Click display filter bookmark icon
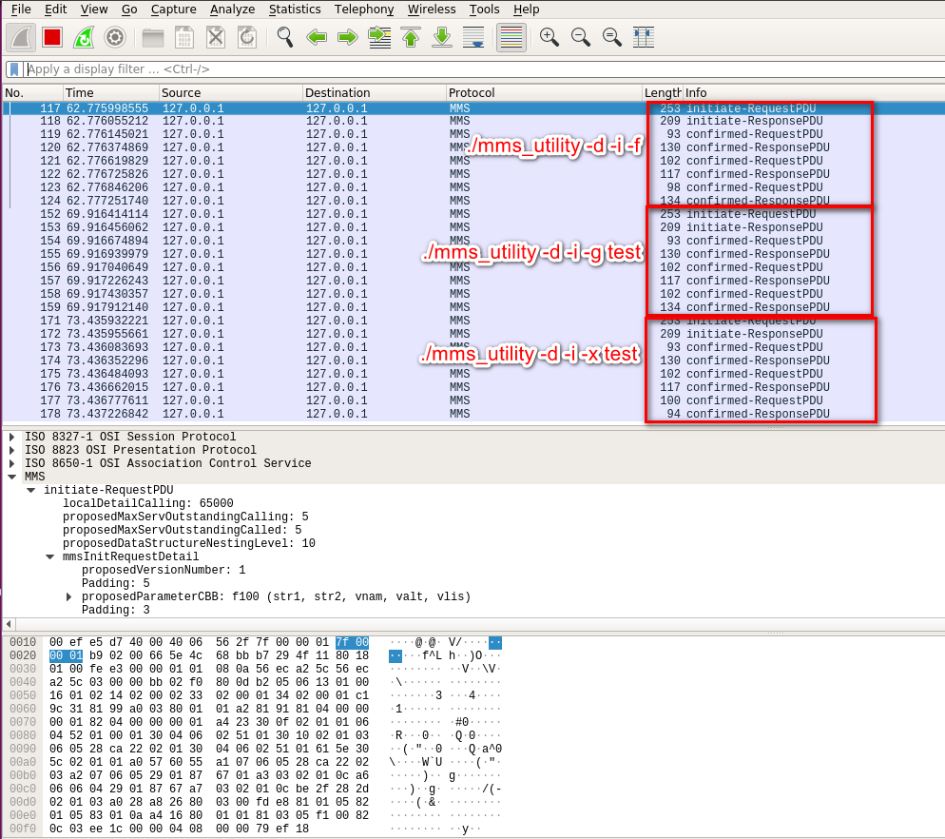 (x=14, y=69)
